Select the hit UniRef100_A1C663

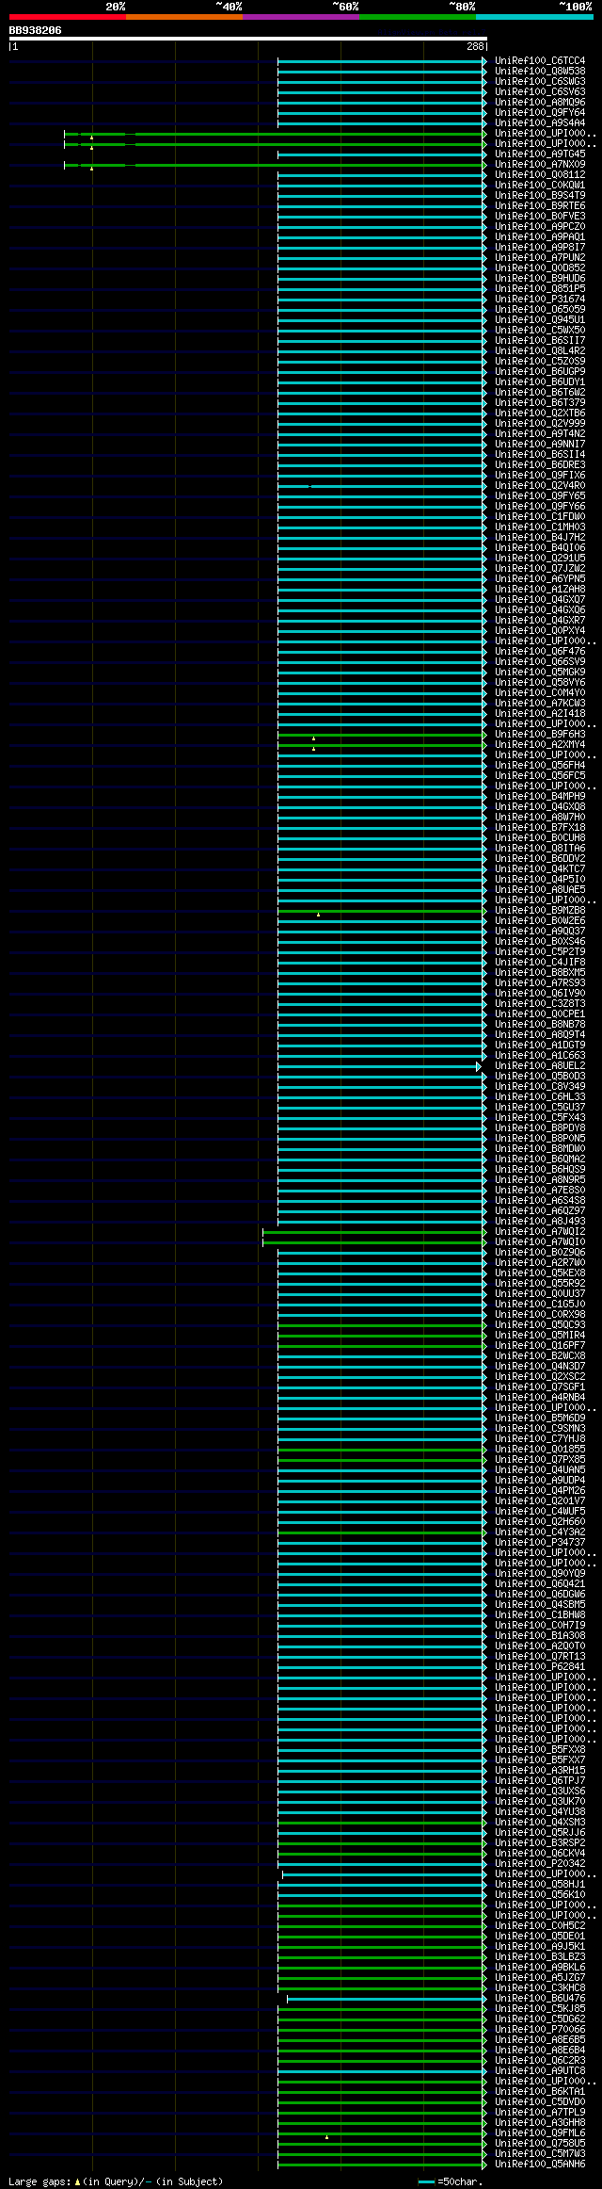[x=540, y=1056]
